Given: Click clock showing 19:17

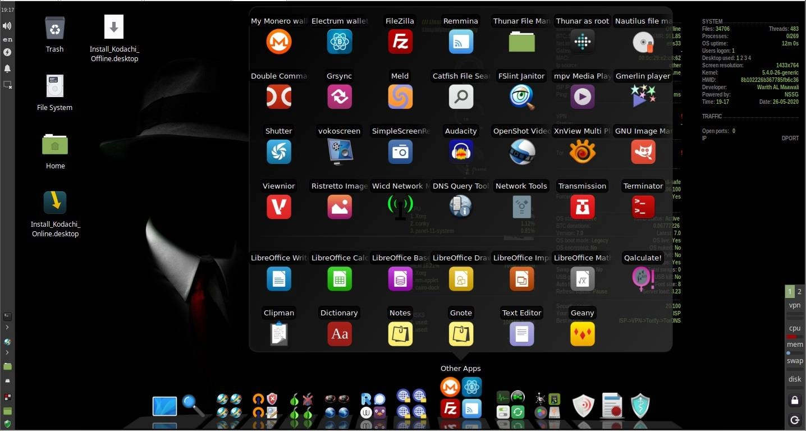Looking at the screenshot, I should [x=7, y=10].
